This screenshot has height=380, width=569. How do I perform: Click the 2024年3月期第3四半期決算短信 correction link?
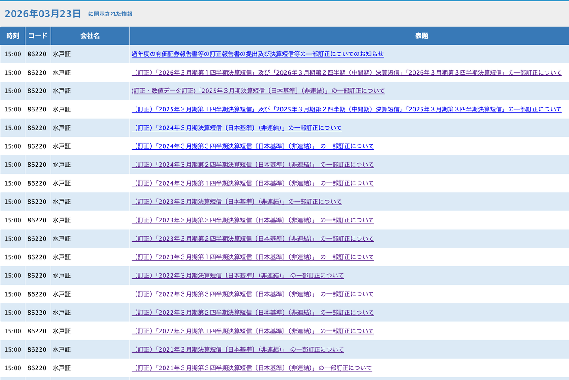click(252, 146)
